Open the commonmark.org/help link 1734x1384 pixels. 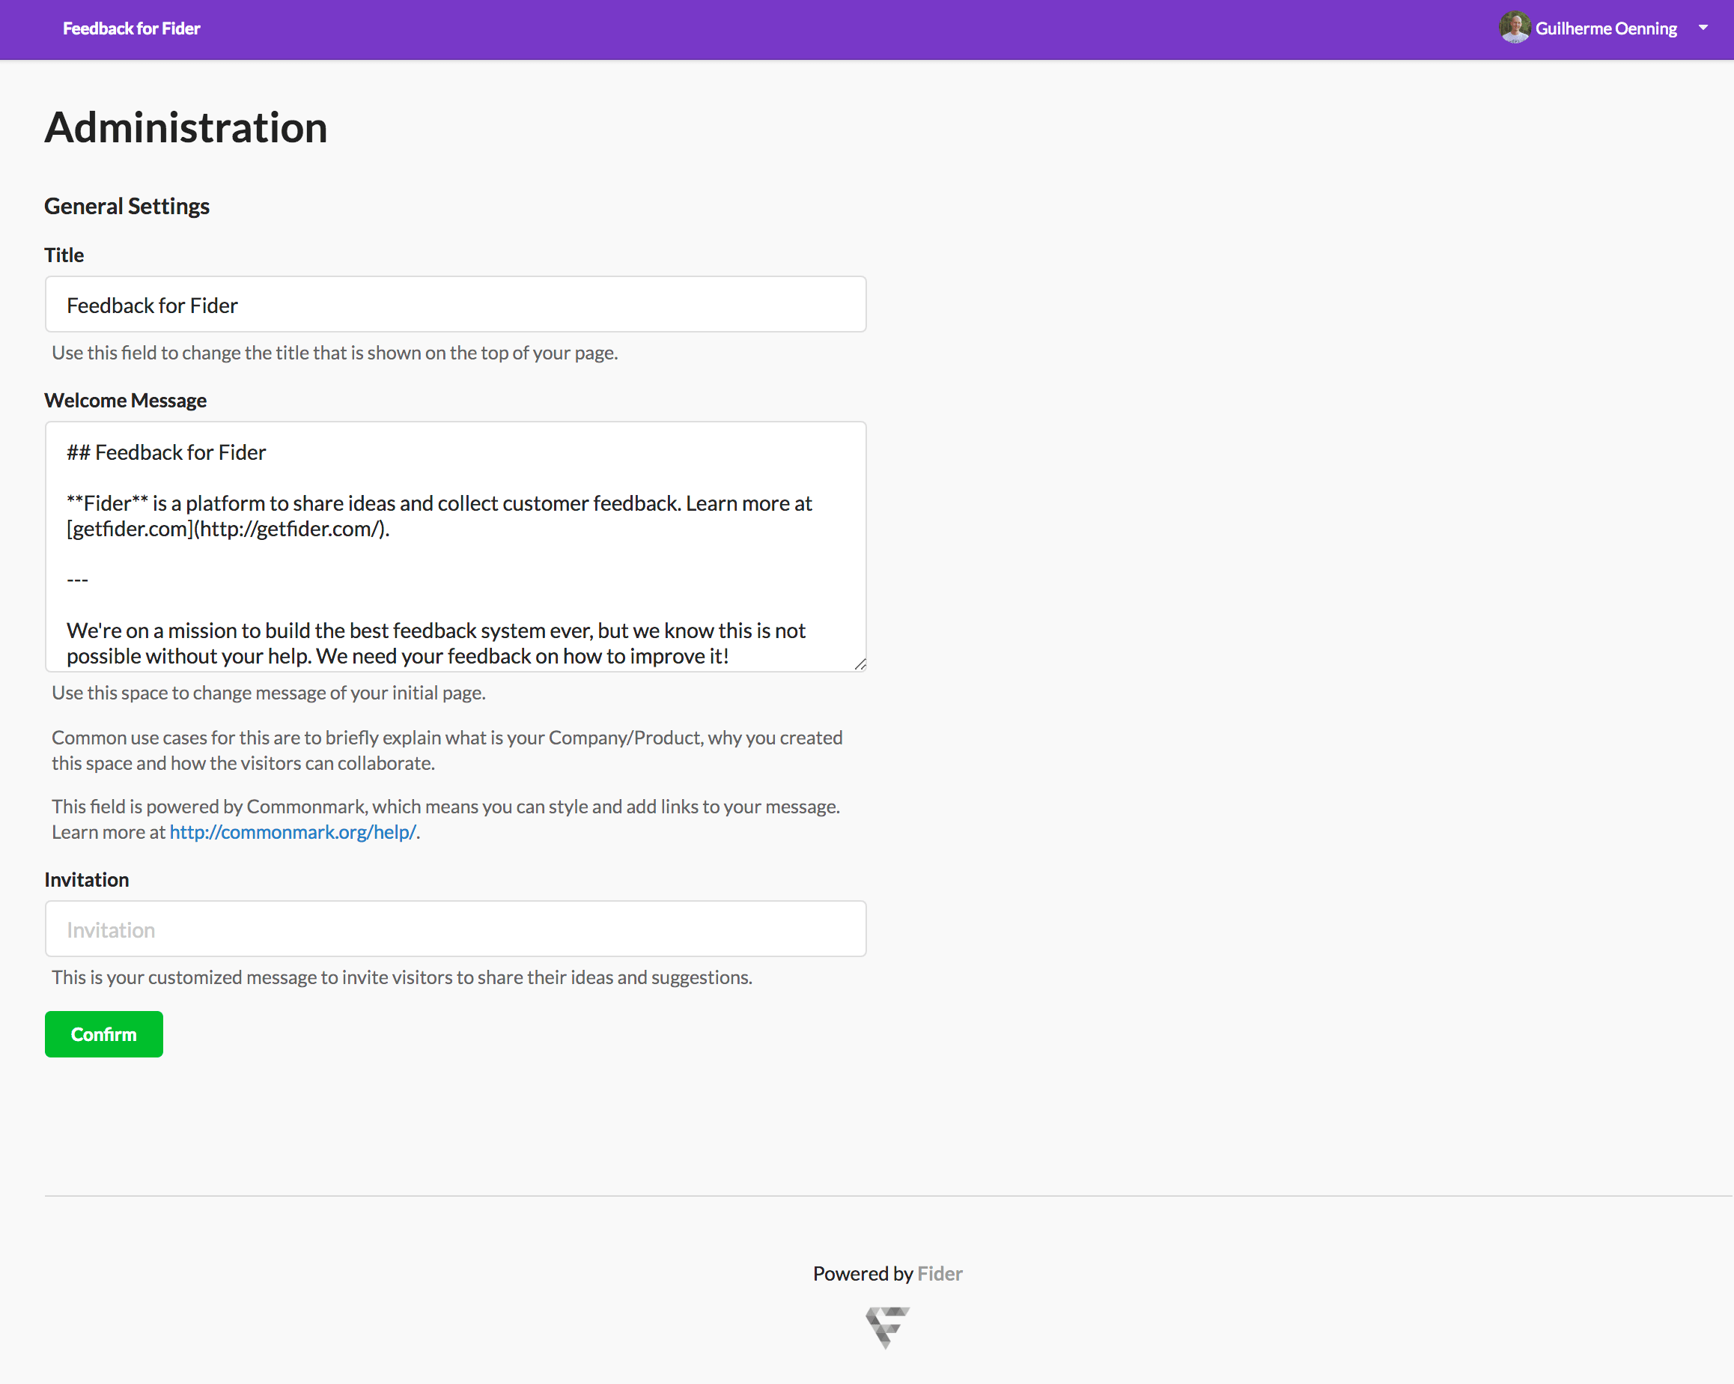[293, 832]
